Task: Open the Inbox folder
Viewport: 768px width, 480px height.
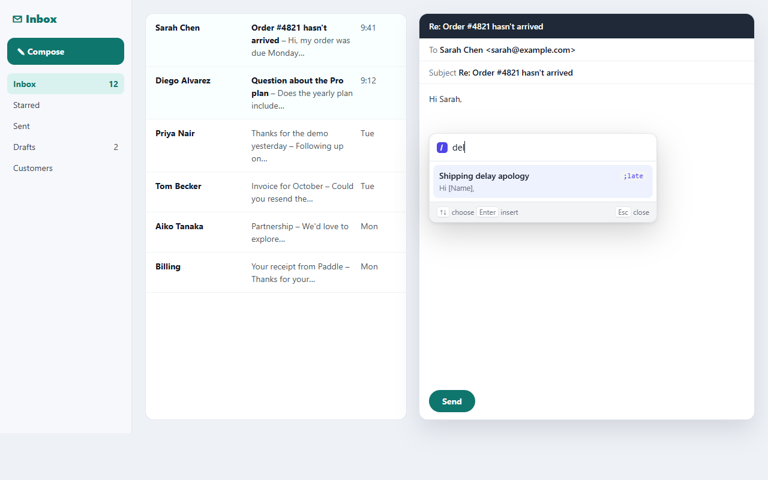Action: tap(65, 84)
